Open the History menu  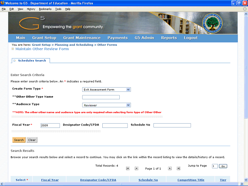pyautogui.click(x=31, y=9)
